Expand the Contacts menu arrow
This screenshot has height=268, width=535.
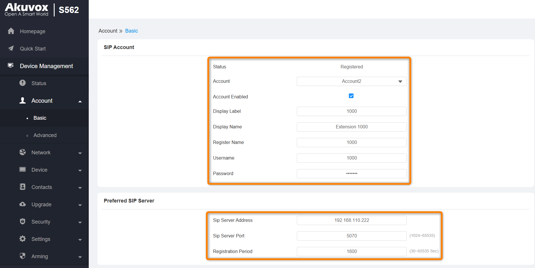[x=80, y=188]
